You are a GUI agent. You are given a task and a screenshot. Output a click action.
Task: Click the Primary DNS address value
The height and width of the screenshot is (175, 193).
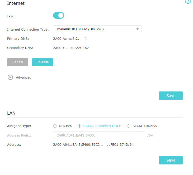tap(70, 38)
